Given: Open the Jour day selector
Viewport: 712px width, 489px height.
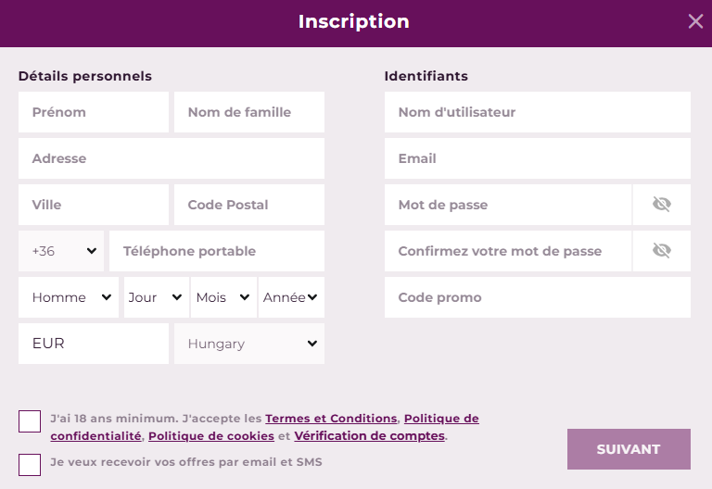Looking at the screenshot, I should click(x=156, y=297).
